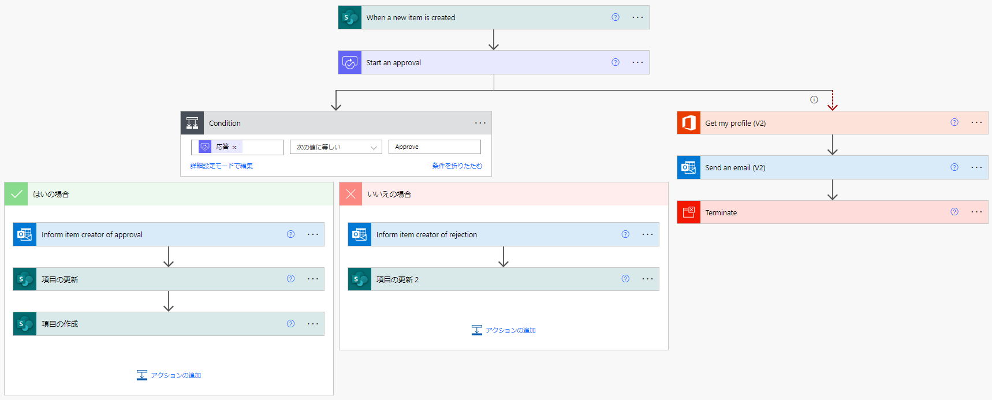The height and width of the screenshot is (400, 992).
Task: Remove the 応答 token from the condition
Action: click(x=234, y=147)
